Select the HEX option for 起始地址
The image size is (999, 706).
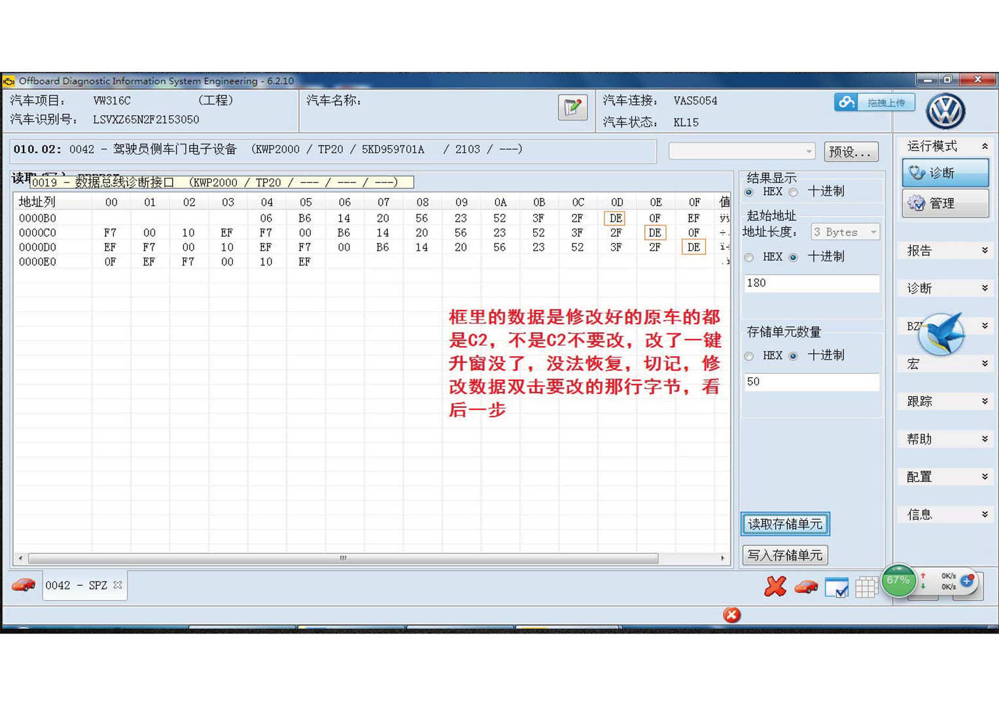[x=749, y=258]
